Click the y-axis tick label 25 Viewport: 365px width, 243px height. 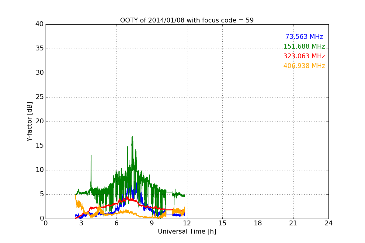click(40, 97)
